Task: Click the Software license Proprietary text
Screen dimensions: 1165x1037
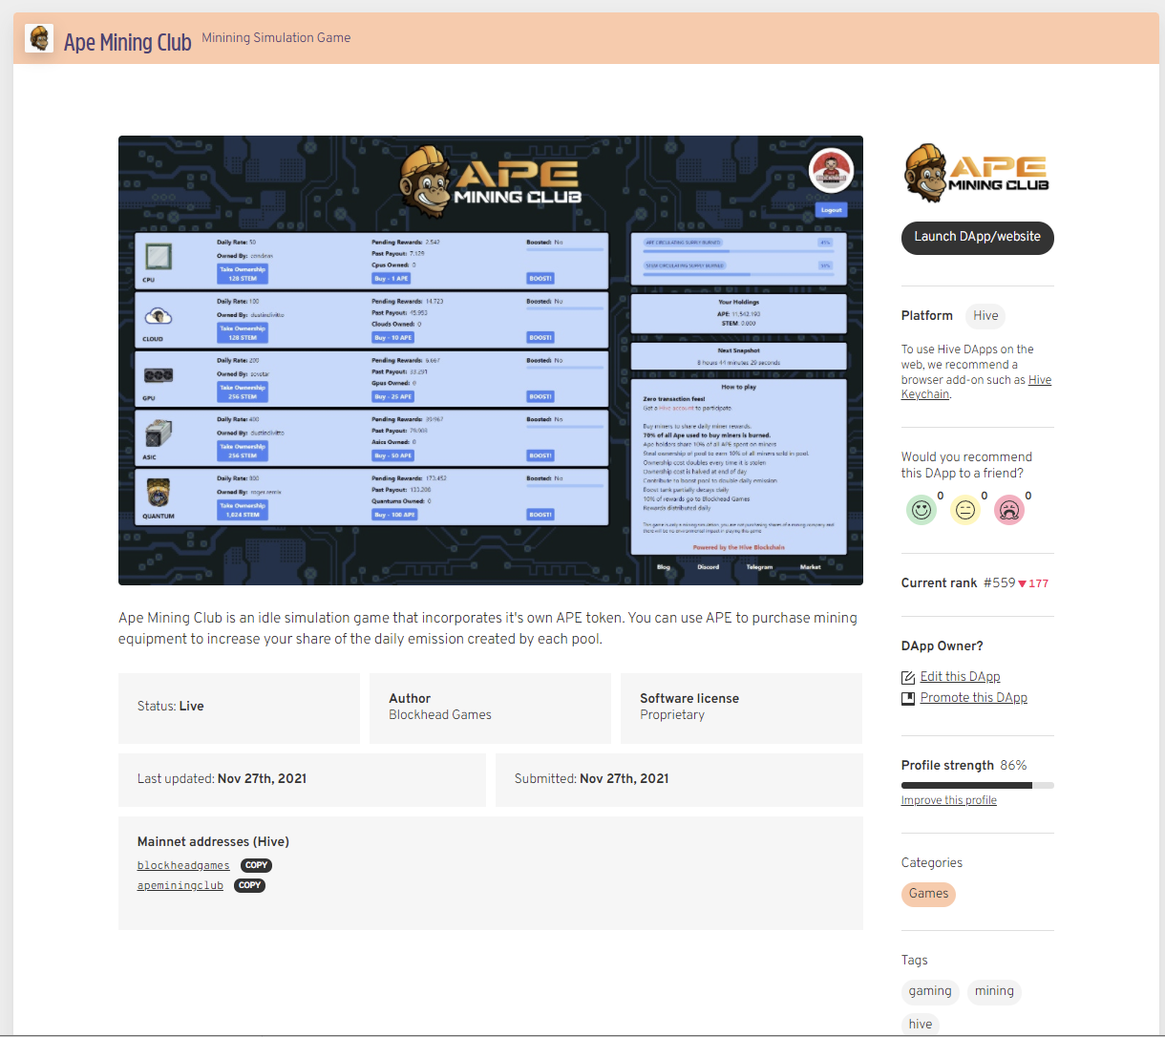Action: (689, 707)
